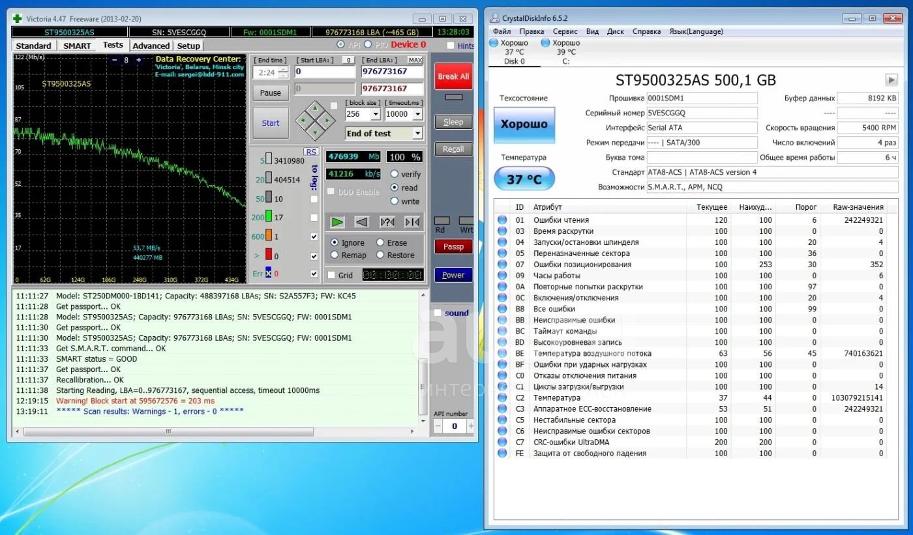Image resolution: width=913 pixels, height=535 pixels.
Task: Select the Restore radio button
Action: [380, 255]
